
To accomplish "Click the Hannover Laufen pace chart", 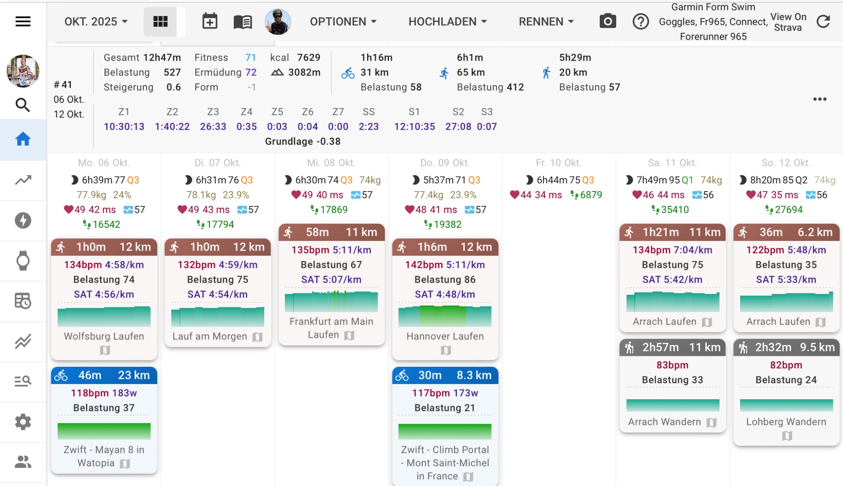I will pos(445,316).
